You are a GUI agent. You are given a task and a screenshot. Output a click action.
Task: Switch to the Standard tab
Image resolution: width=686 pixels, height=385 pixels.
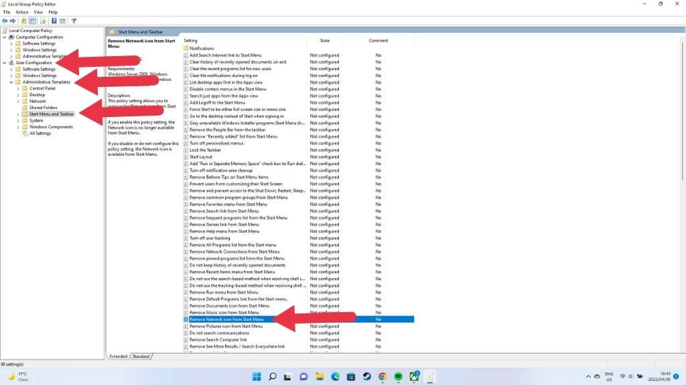pyautogui.click(x=141, y=357)
